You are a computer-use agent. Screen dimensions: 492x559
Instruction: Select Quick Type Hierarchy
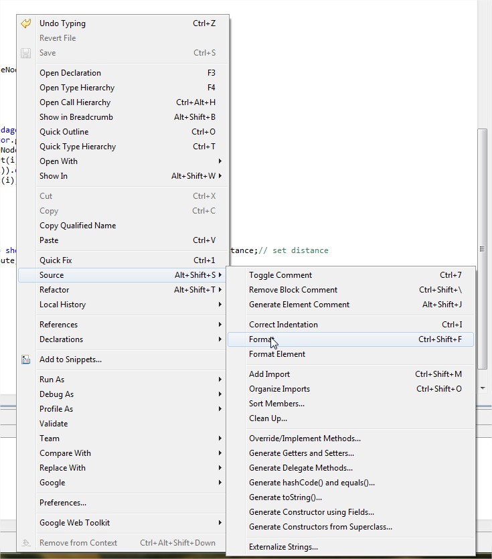click(122, 147)
